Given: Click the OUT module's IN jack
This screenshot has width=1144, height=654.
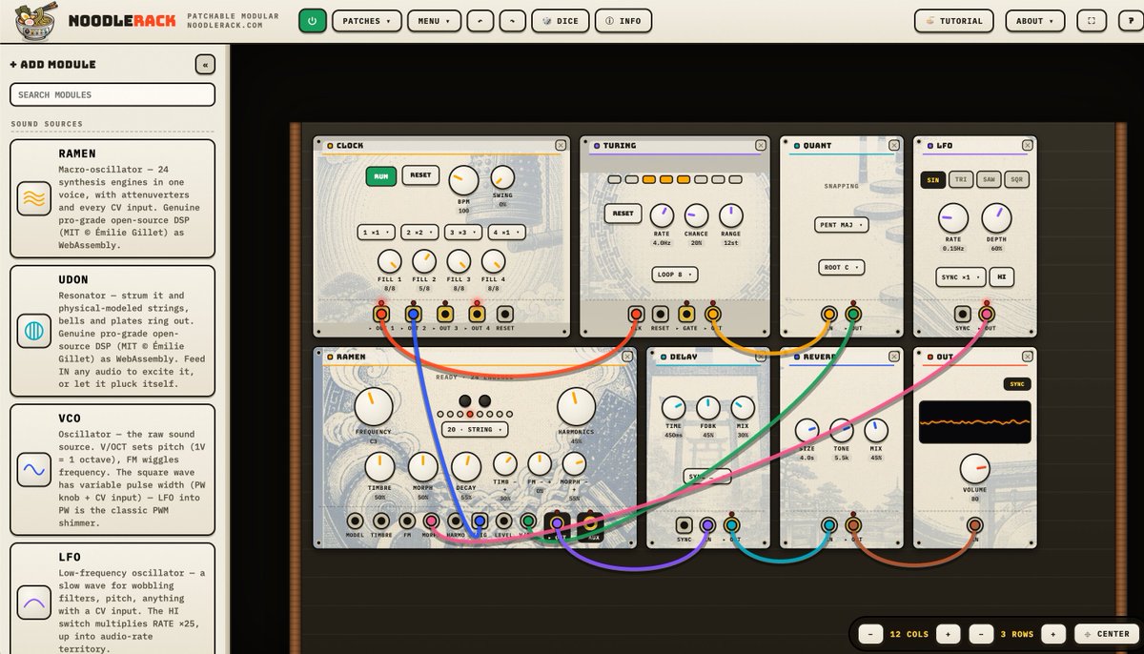Looking at the screenshot, I should (975, 525).
